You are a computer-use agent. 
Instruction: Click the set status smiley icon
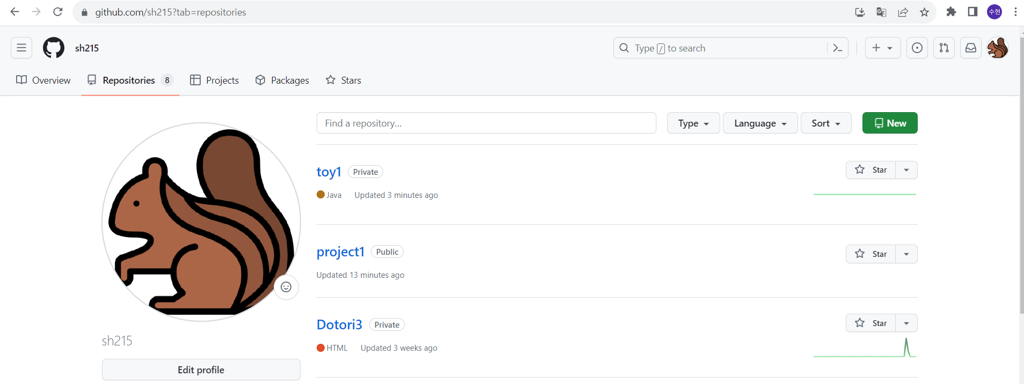tap(286, 287)
